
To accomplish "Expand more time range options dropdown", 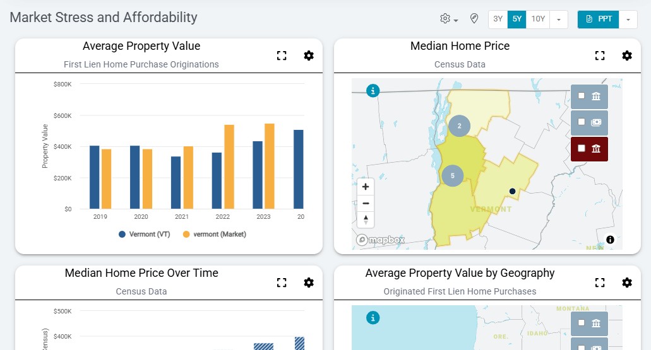I will coord(558,19).
